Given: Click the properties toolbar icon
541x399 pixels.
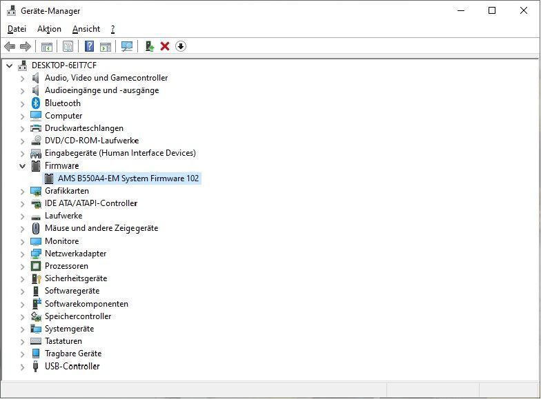Looking at the screenshot, I should click(68, 46).
